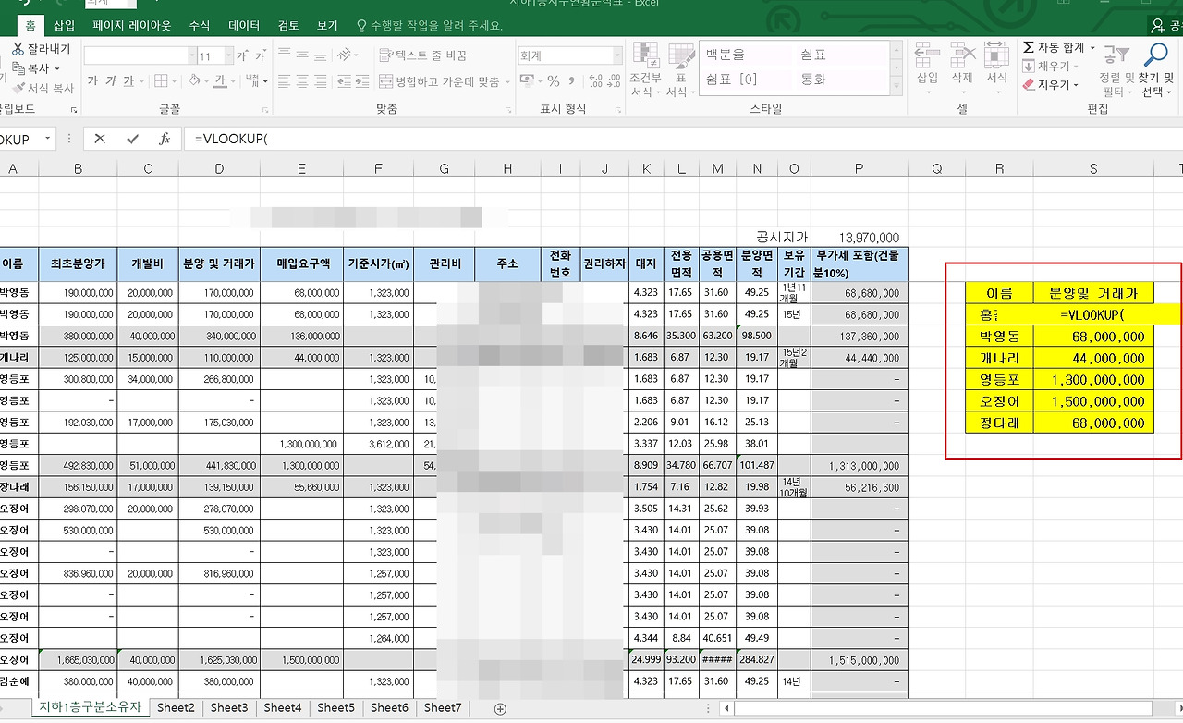
Task: Click the formula bar showing =VLOOKUP(
Action: click(682, 139)
